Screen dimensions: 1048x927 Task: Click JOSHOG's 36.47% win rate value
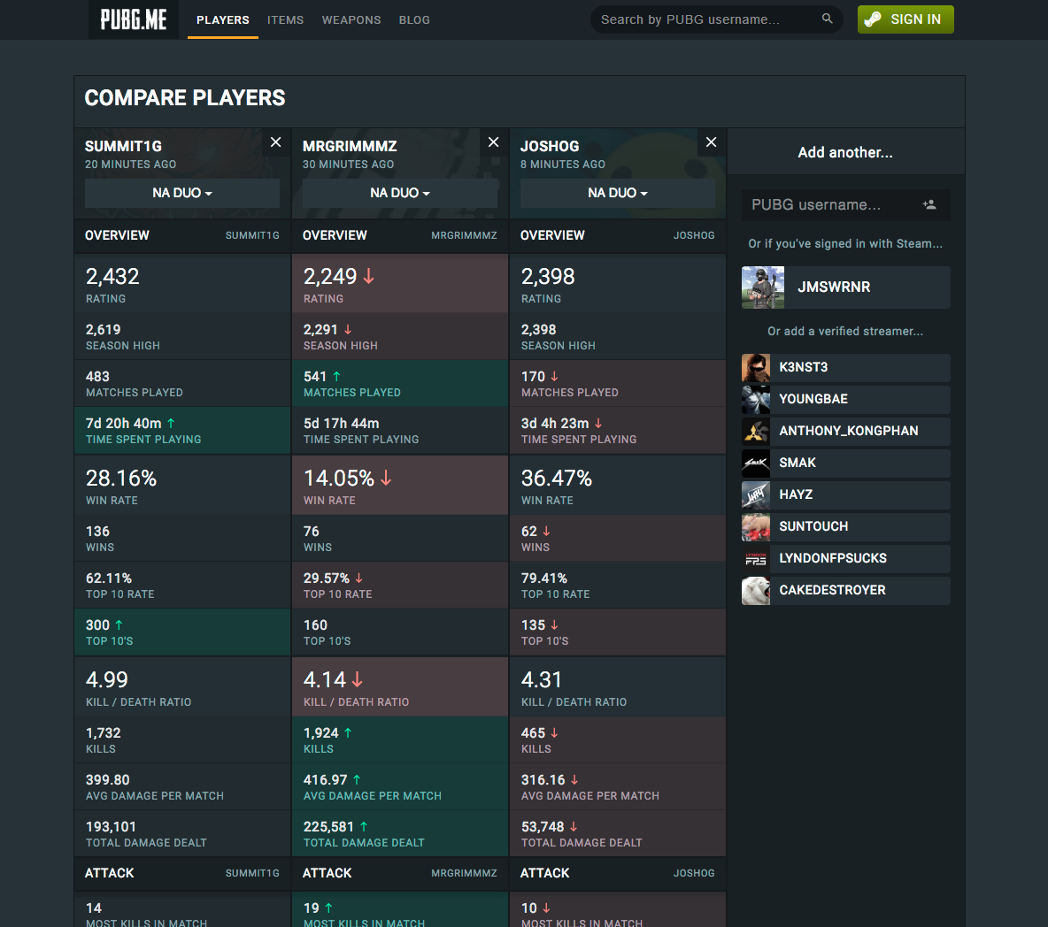[556, 479]
